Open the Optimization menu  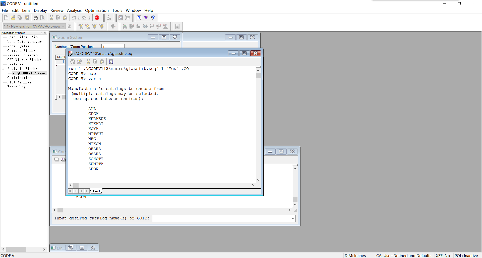(97, 10)
